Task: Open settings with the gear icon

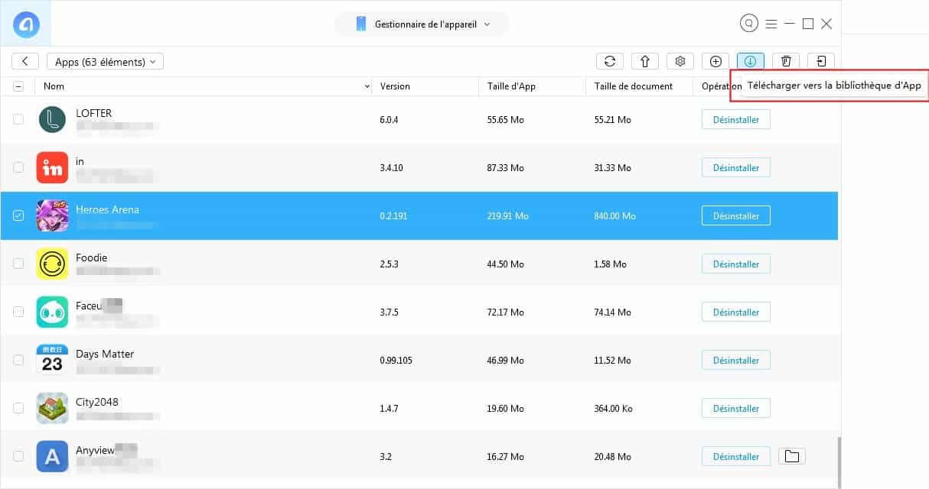Action: point(680,62)
